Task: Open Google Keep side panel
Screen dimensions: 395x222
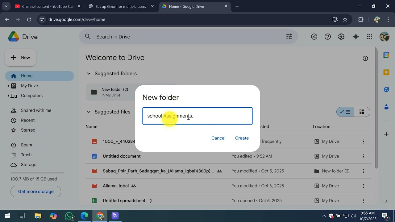Action: click(386, 72)
